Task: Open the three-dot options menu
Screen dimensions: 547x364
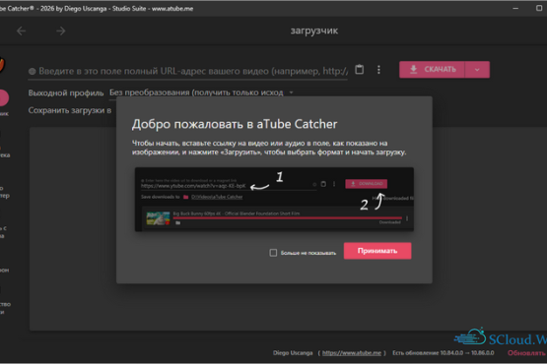Action: (x=378, y=70)
